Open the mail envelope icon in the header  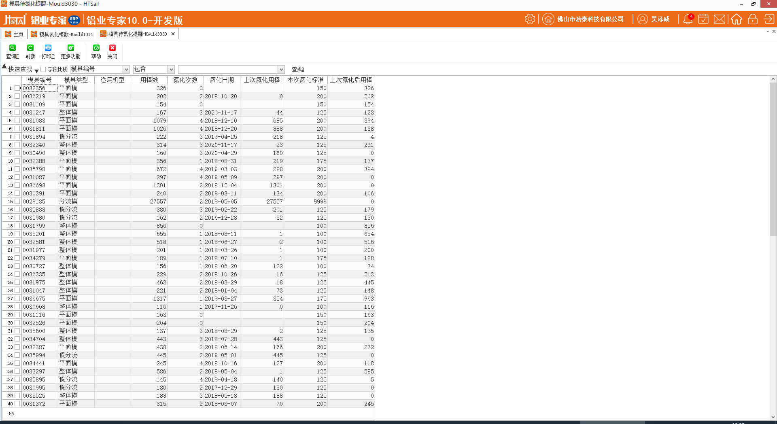(719, 19)
